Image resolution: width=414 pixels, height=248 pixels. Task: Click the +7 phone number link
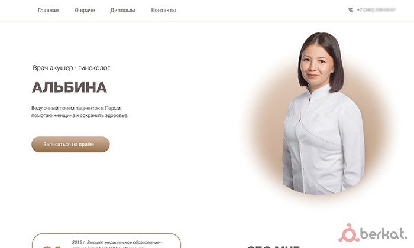point(376,10)
